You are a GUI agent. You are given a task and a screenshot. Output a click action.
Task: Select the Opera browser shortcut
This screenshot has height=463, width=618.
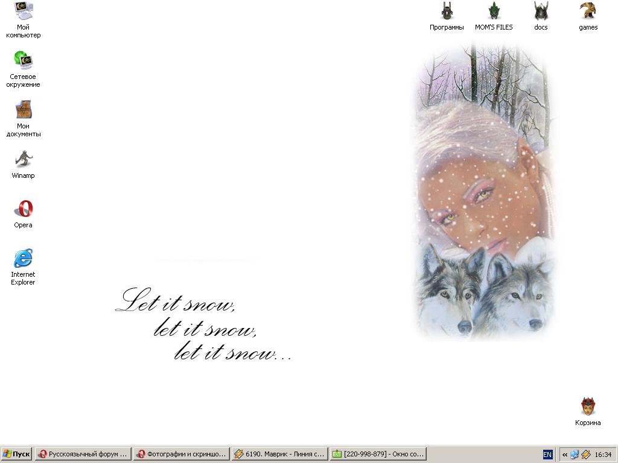click(24, 214)
